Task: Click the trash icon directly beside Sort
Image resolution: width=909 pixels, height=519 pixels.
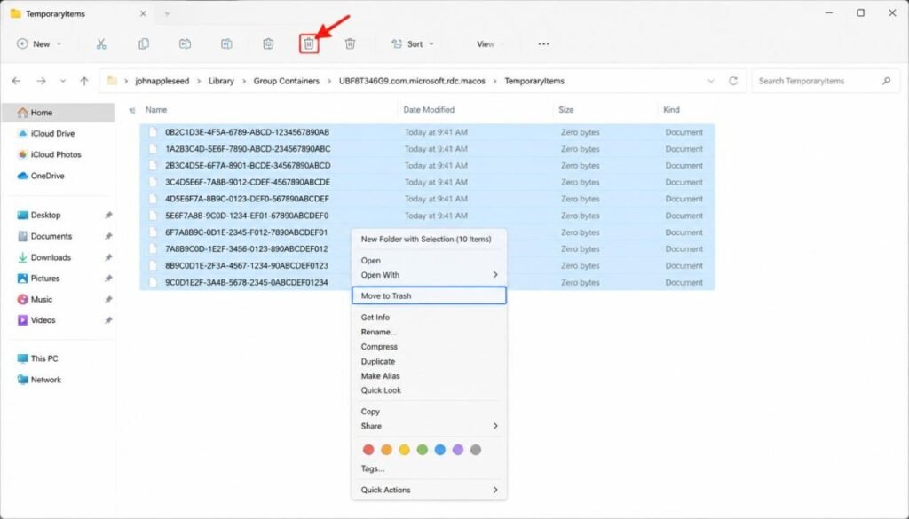Action: [x=350, y=44]
